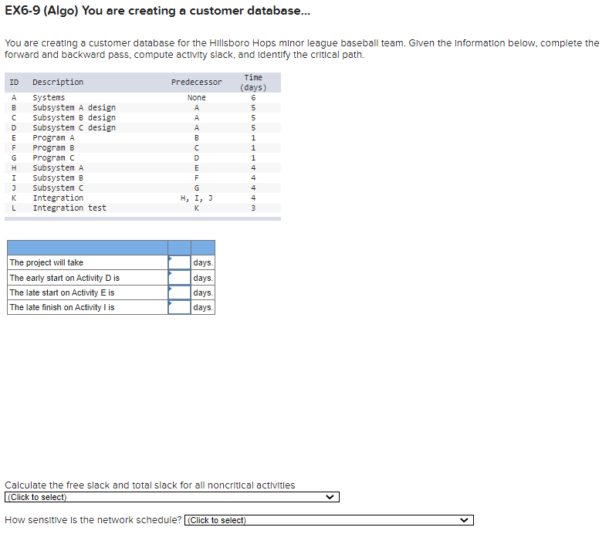Screen dimensions: 609x534
Task: Click the time value 6 for activity A
Action: click(253, 97)
